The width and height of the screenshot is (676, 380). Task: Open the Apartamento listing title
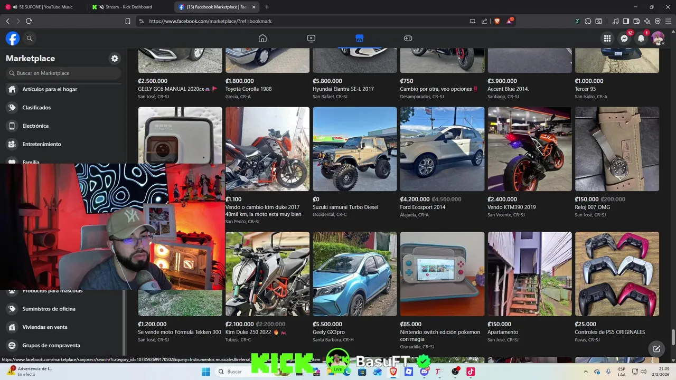click(x=503, y=332)
